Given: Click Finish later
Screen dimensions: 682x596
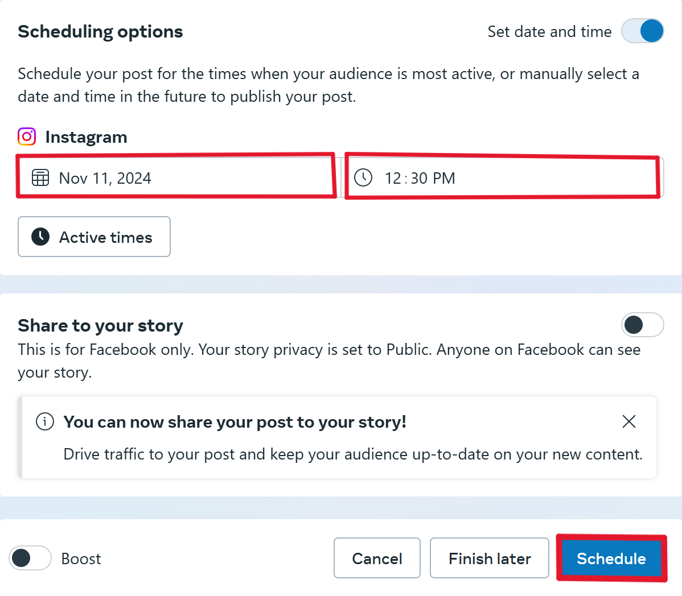Looking at the screenshot, I should (x=489, y=558).
